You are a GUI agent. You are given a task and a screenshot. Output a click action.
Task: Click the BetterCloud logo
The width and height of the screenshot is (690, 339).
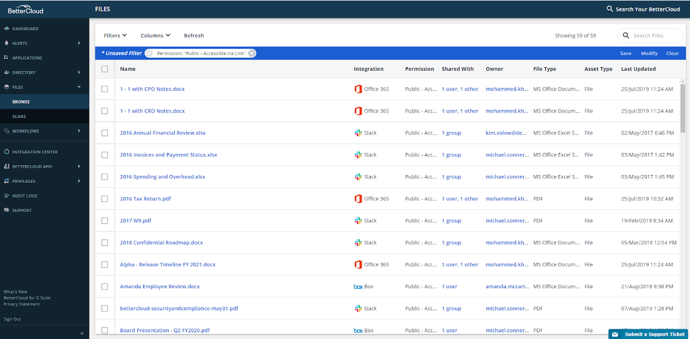[x=25, y=8]
